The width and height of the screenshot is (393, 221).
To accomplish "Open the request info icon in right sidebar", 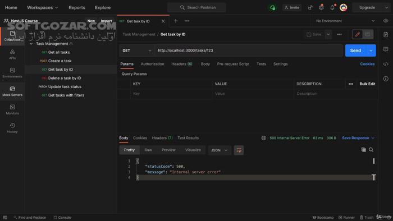I will point(386,79).
